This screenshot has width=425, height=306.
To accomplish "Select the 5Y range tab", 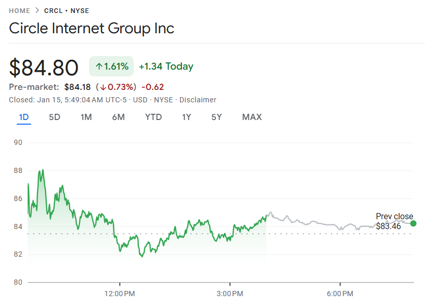I will (216, 117).
